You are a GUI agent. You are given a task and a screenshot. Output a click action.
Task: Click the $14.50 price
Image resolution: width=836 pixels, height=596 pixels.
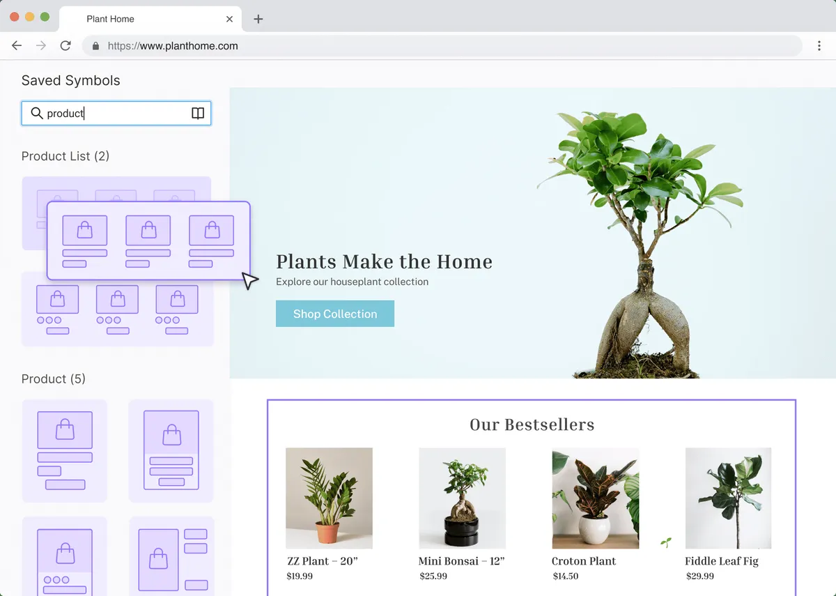tap(566, 576)
